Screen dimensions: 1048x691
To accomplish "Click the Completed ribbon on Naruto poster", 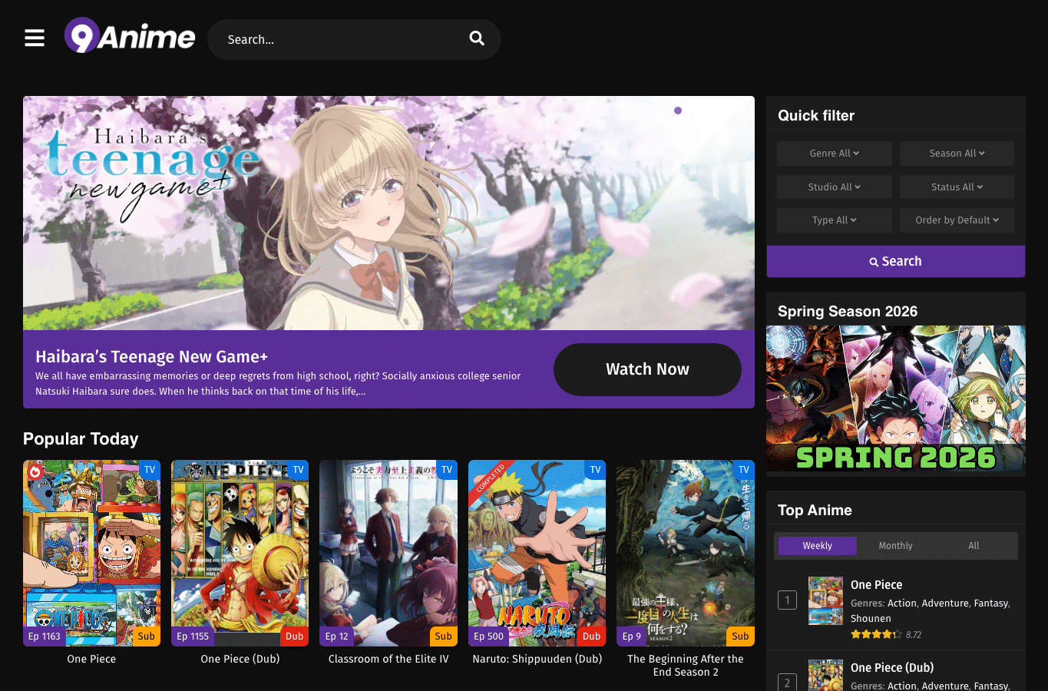I will 490,478.
